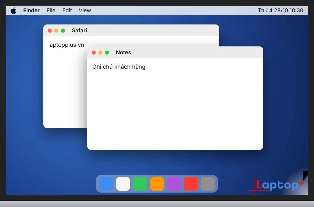This screenshot has width=314, height=207.
Task: Click the purple dock icon
Action: click(174, 183)
